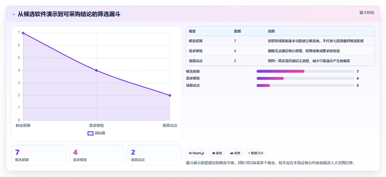Open the 场景试点 stat card showing 2
Image resolution: width=386 pixels, height=177 pixels.
pyautogui.click(x=154, y=155)
